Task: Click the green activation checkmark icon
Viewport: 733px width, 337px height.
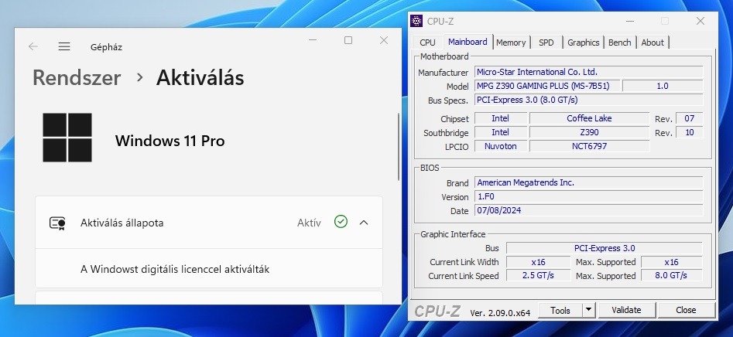Action: [x=341, y=222]
